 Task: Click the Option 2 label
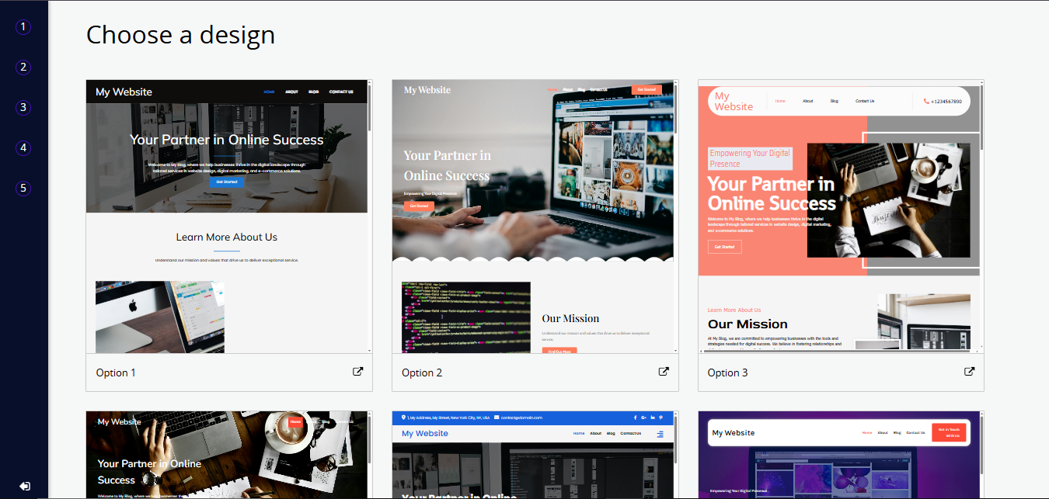coord(422,373)
